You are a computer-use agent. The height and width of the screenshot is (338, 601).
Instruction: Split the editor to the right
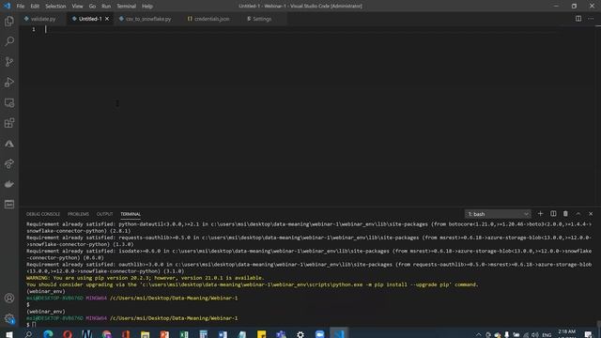tap(578, 19)
